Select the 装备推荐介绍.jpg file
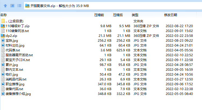The height and width of the screenshot is (110, 202). coord(18,94)
